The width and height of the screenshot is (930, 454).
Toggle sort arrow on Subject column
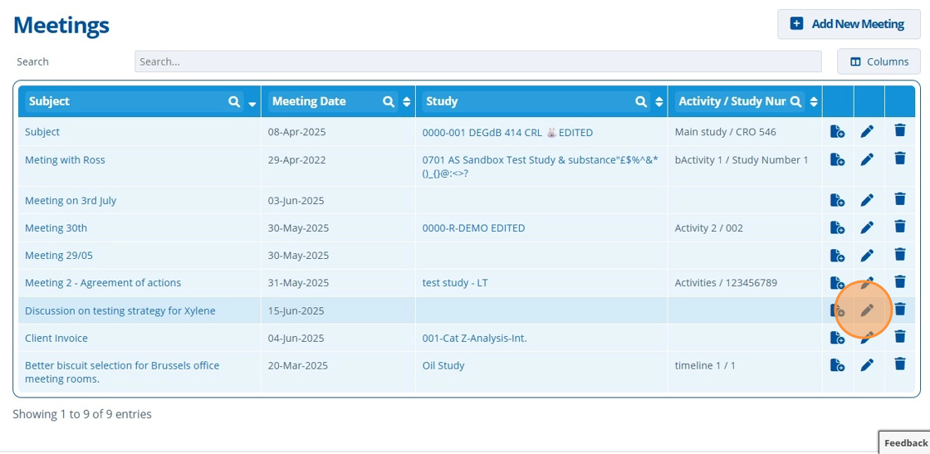pyautogui.click(x=252, y=103)
